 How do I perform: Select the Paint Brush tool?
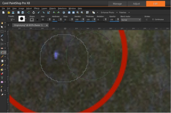(x=2, y=56)
